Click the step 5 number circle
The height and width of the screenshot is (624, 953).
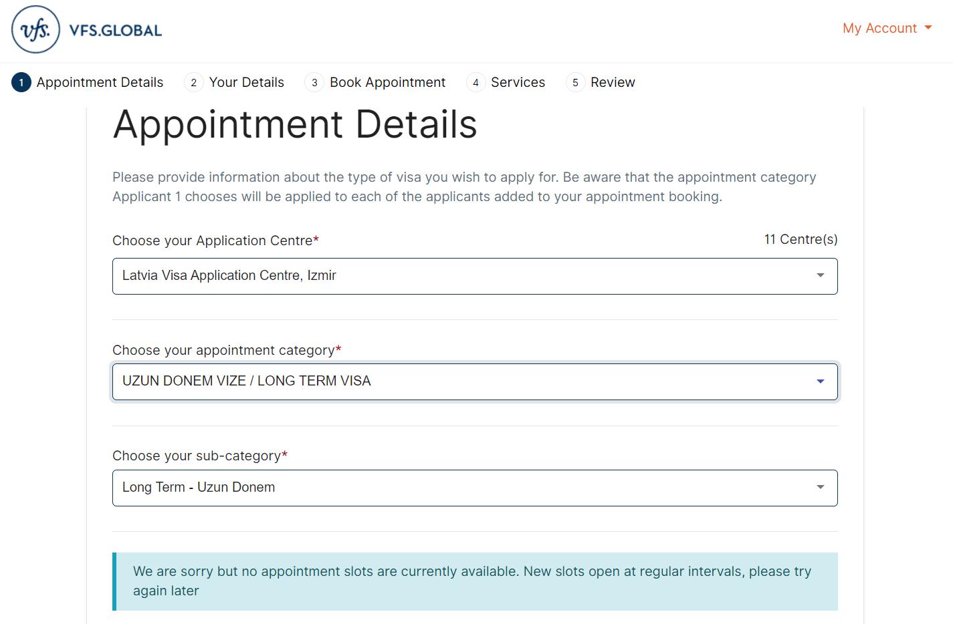click(575, 83)
